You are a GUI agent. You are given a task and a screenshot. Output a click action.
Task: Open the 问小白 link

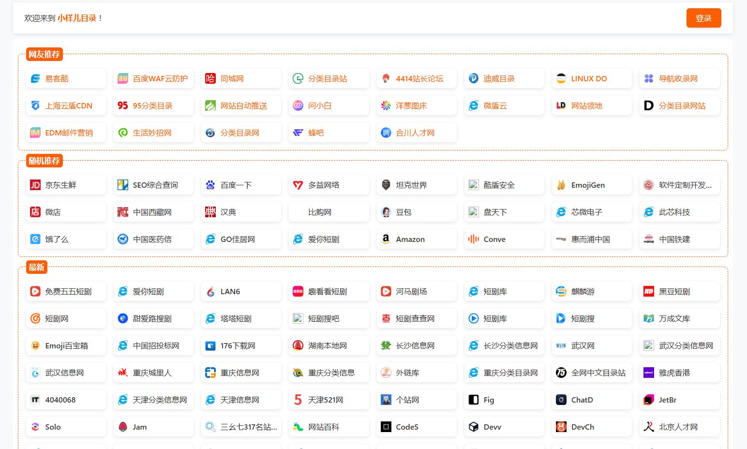(320, 105)
